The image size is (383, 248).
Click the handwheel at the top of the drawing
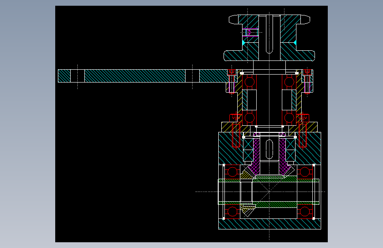click(269, 38)
